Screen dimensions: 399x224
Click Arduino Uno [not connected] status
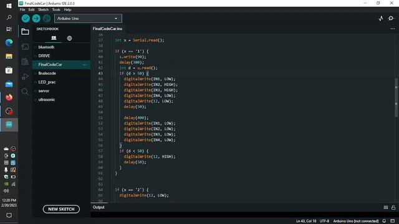[x=356, y=221]
